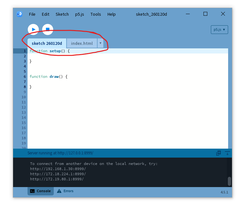Click the 192.168.1.30:8999 address in console

(x=58, y=169)
